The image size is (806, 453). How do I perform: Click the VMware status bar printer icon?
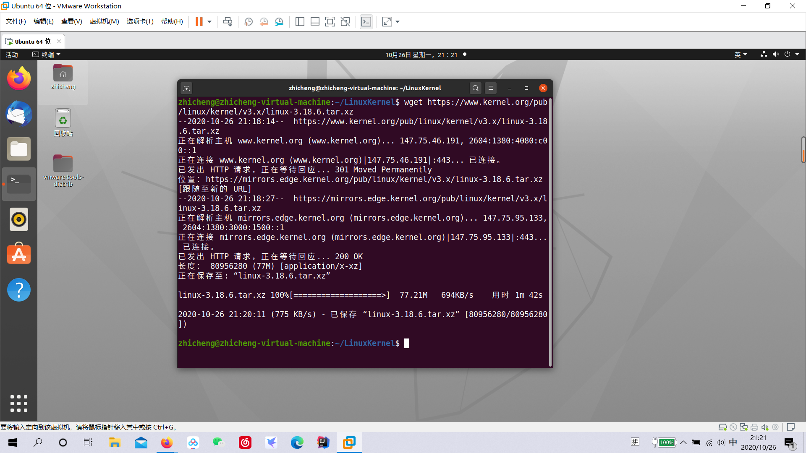(754, 427)
